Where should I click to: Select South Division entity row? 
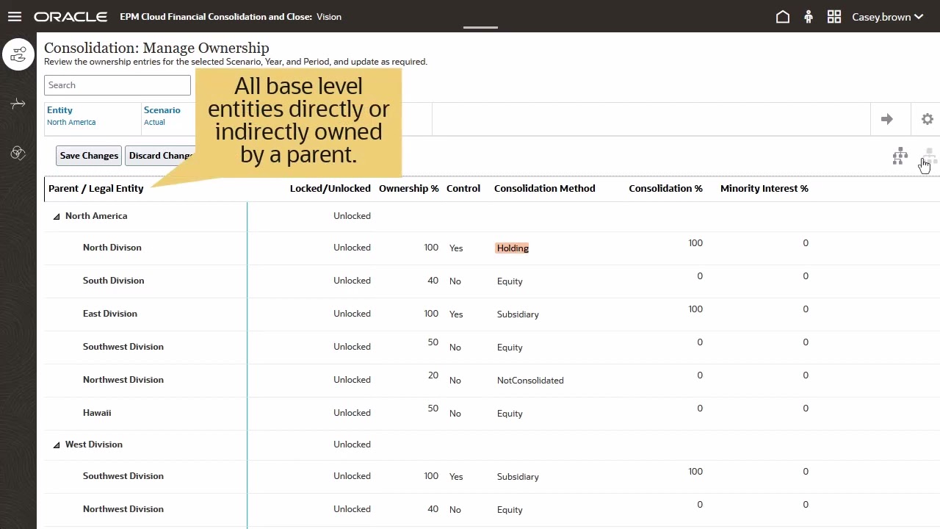point(114,281)
